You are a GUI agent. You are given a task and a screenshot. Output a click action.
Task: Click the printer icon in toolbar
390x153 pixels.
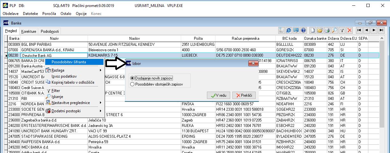tap(327, 31)
